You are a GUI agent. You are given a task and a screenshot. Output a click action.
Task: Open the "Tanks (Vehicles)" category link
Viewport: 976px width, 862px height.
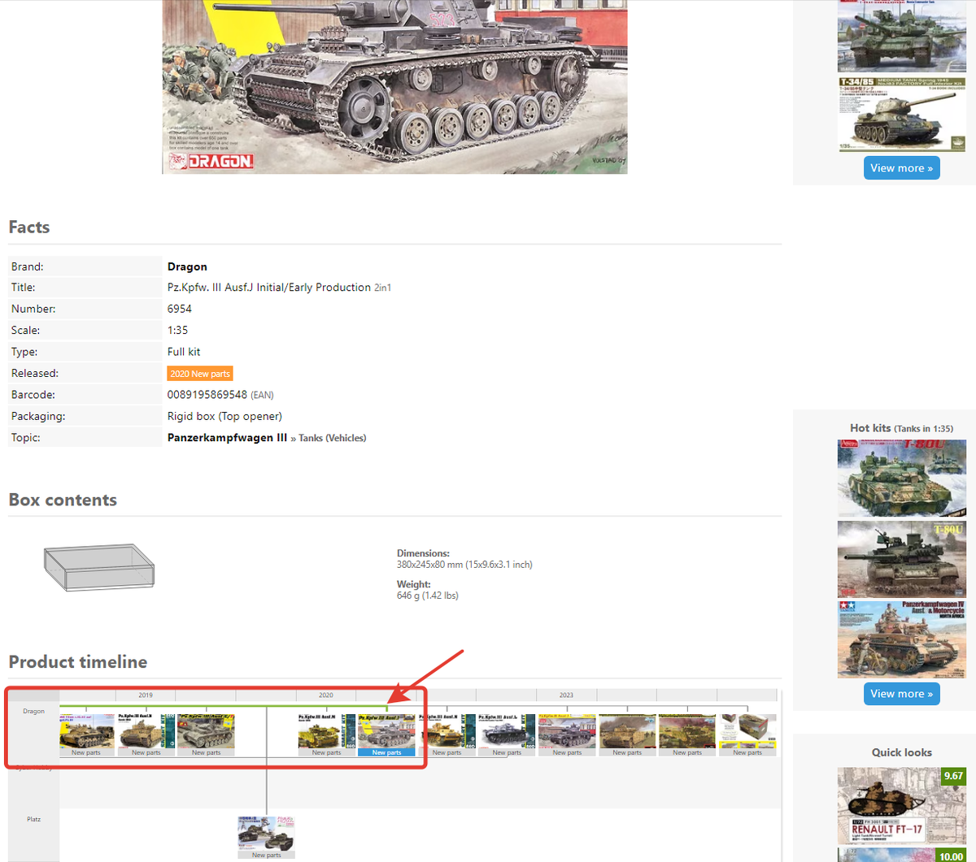pos(332,438)
